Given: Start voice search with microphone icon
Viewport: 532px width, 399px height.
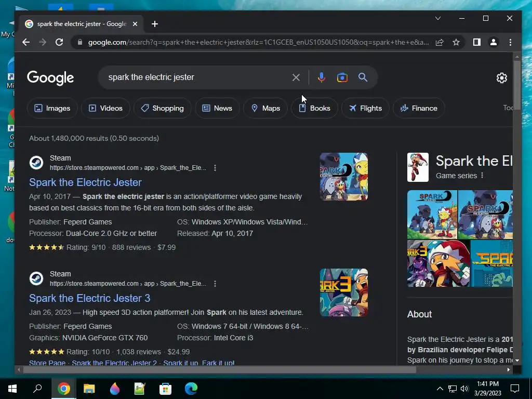Looking at the screenshot, I should [321, 77].
